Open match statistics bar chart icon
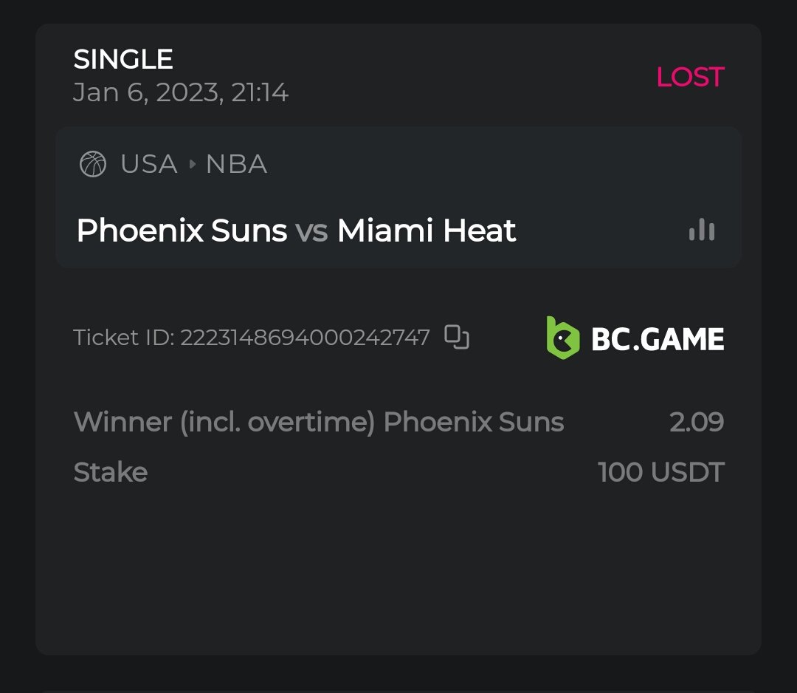The height and width of the screenshot is (693, 797). [701, 231]
